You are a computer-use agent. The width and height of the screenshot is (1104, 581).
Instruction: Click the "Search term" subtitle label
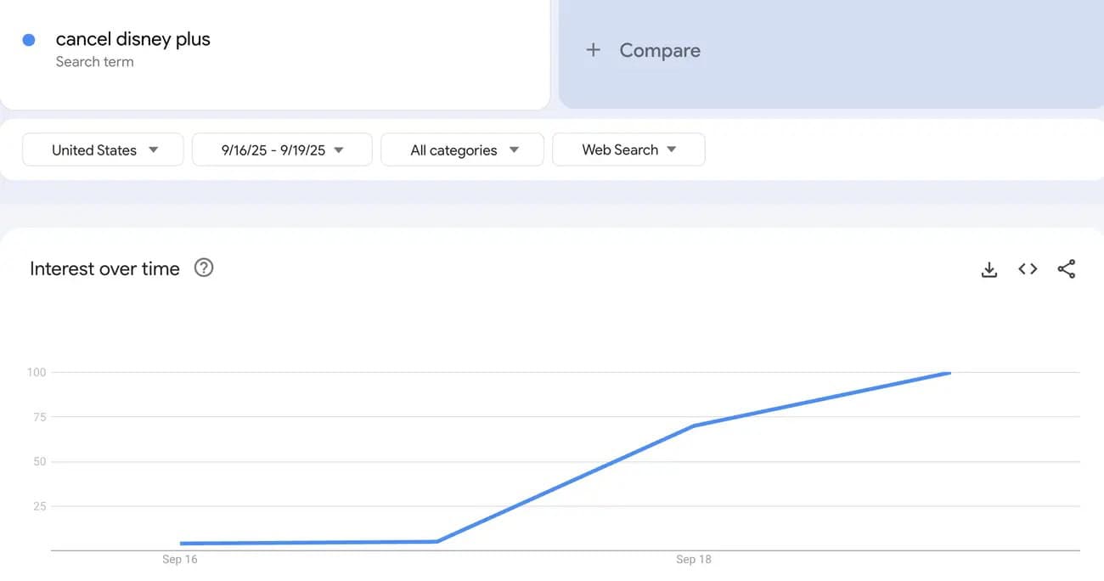tap(94, 62)
